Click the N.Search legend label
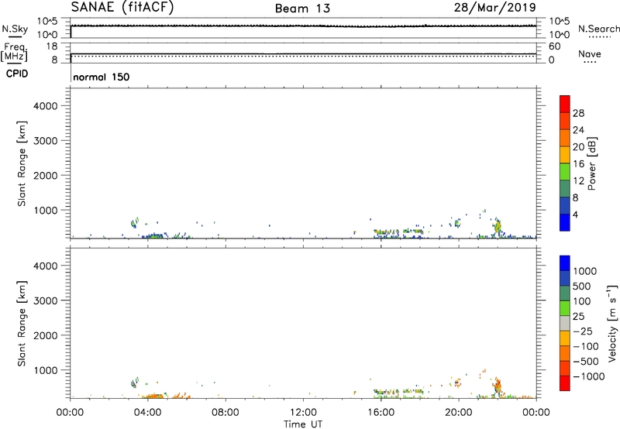 point(598,29)
